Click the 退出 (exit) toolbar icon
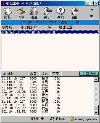 click(x=74, y=13)
